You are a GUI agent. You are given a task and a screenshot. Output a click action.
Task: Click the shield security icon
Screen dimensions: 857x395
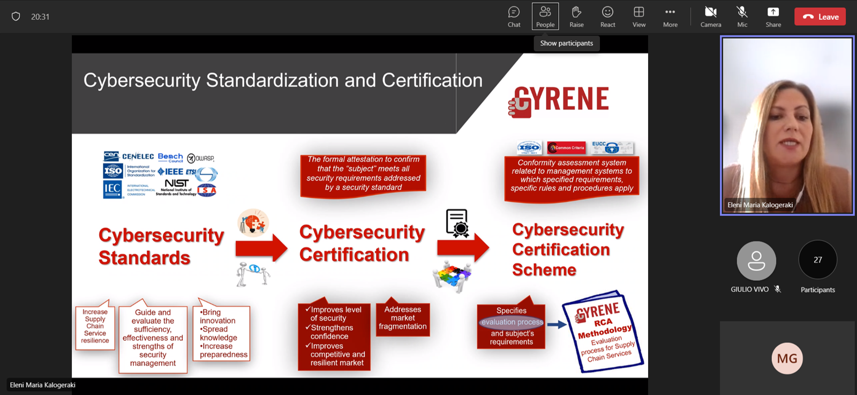point(16,17)
